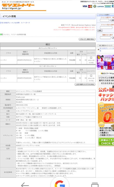Select the ¥6,000 price for Jan 23 lesson
Image resolution: width=114 pixels, height=187 pixels.
(72, 60)
